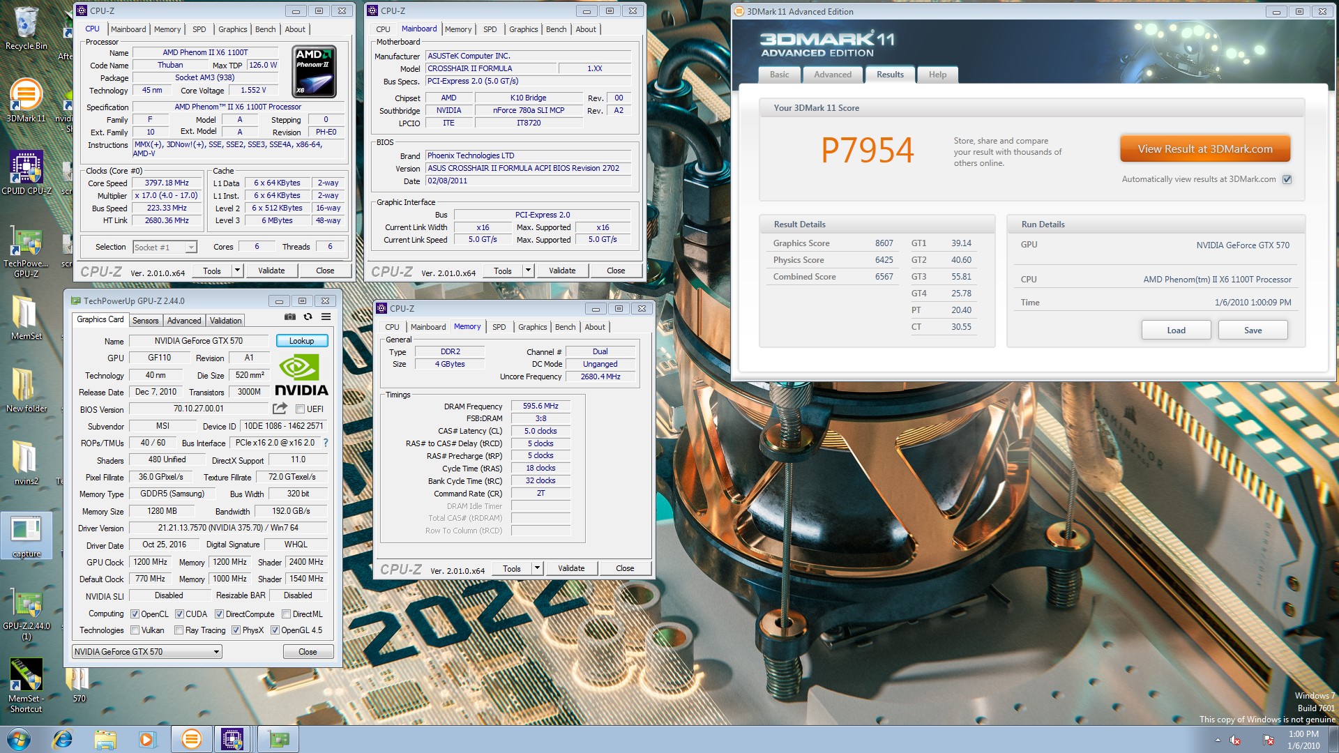Viewport: 1339px width, 753px height.
Task: Open the Advanced tab in 3DMark 11
Action: click(833, 75)
